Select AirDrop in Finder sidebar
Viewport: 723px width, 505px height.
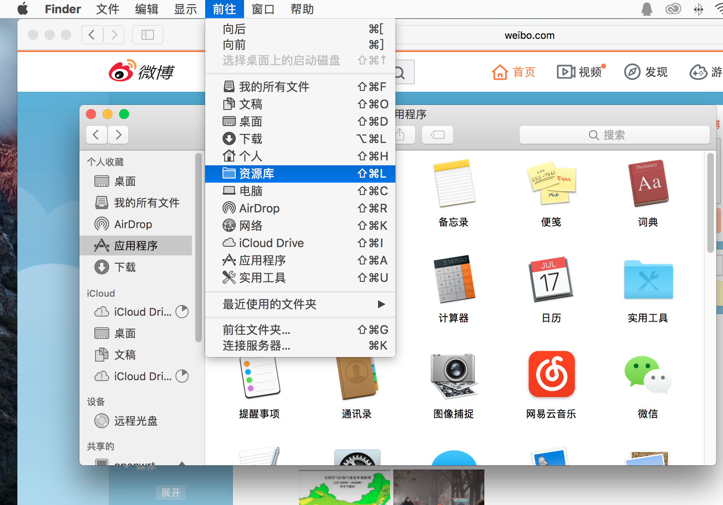pos(136,224)
